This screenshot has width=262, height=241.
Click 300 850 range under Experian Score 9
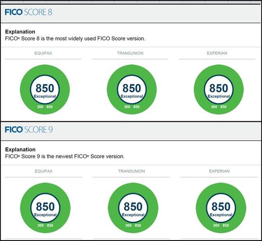221,225
